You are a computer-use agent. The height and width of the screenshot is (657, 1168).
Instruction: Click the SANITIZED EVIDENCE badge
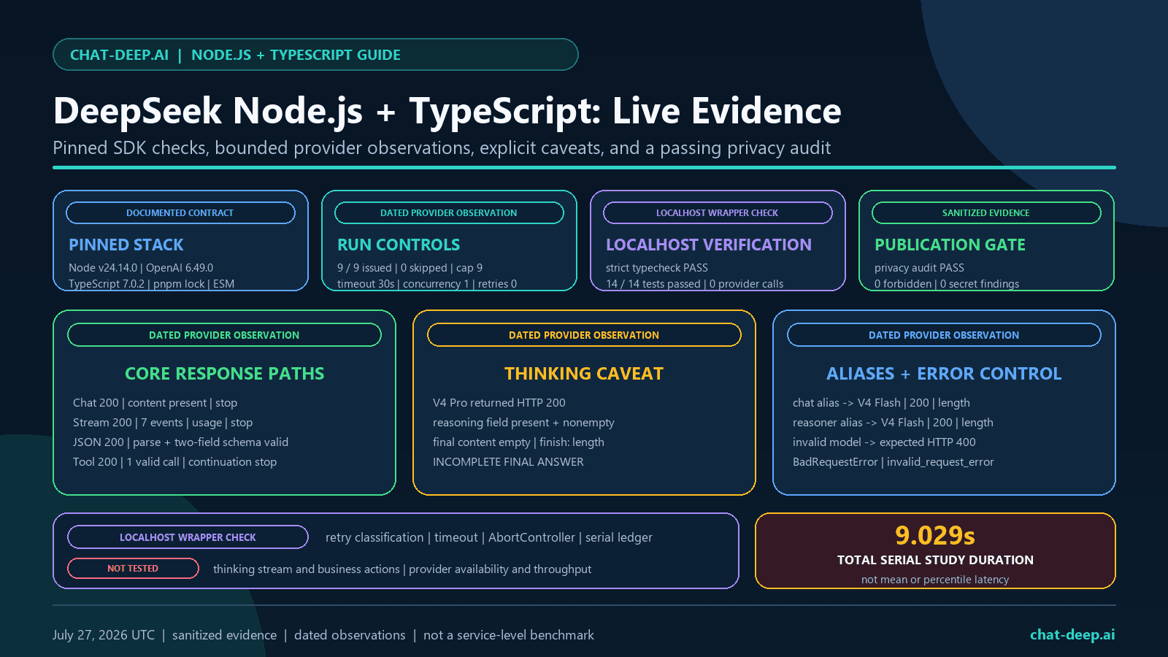coord(986,213)
